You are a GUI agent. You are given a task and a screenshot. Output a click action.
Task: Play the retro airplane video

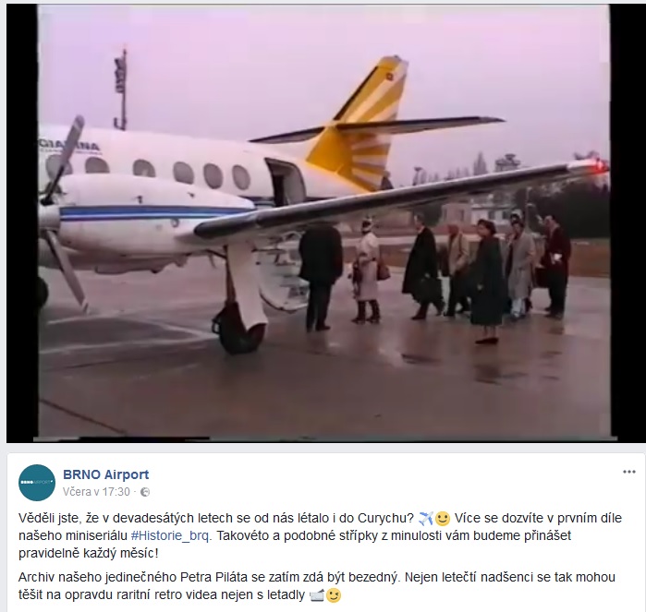(x=323, y=222)
